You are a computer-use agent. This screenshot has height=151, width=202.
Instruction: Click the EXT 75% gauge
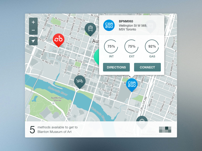click(x=132, y=47)
